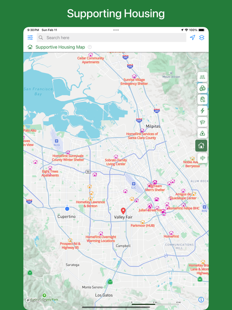Click the NUQ airport icon

pos(57,141)
